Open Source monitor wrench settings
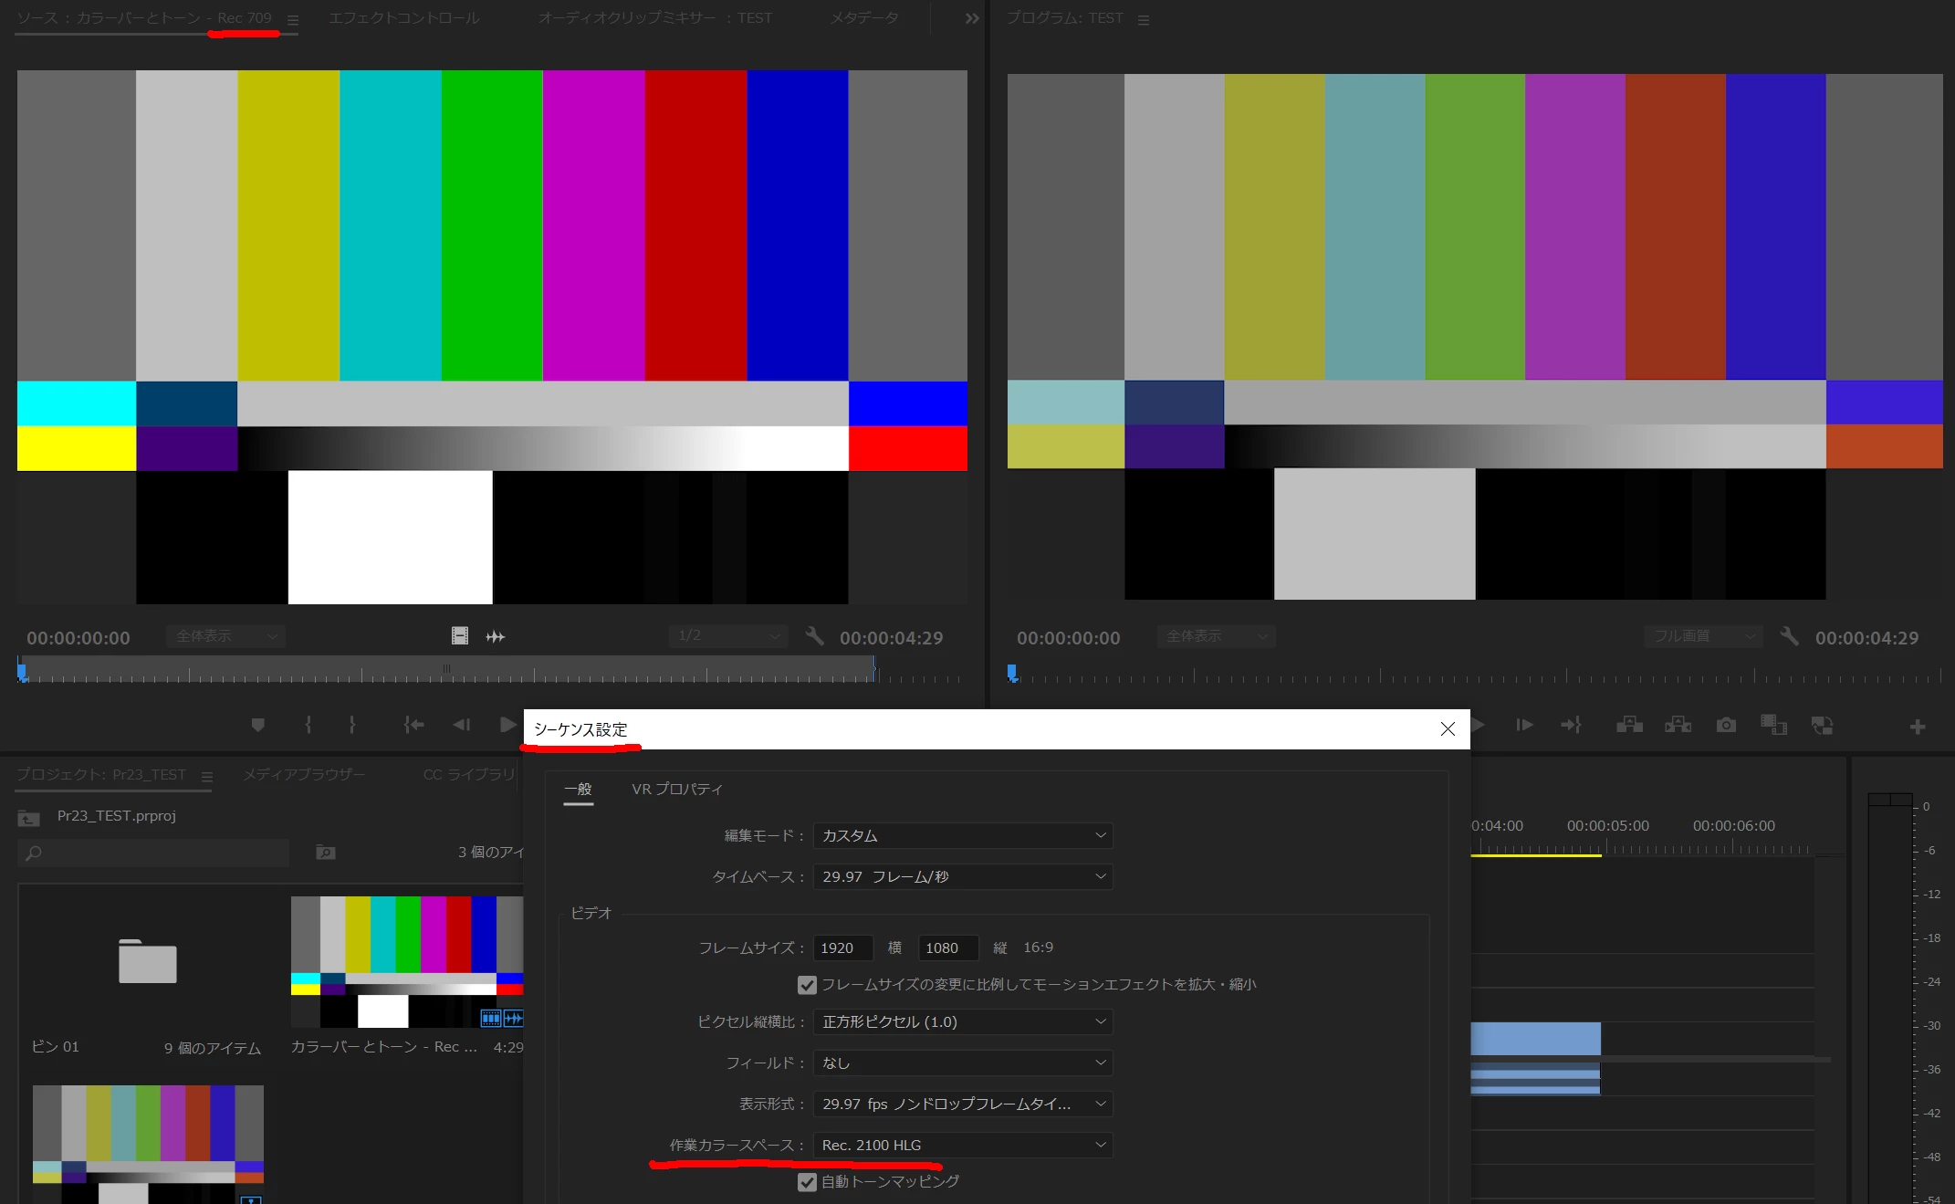The height and width of the screenshot is (1204, 1955). click(814, 636)
